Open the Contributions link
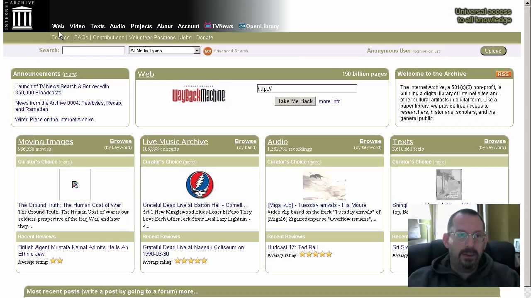Viewport: 531px width, 298px height. [x=109, y=37]
